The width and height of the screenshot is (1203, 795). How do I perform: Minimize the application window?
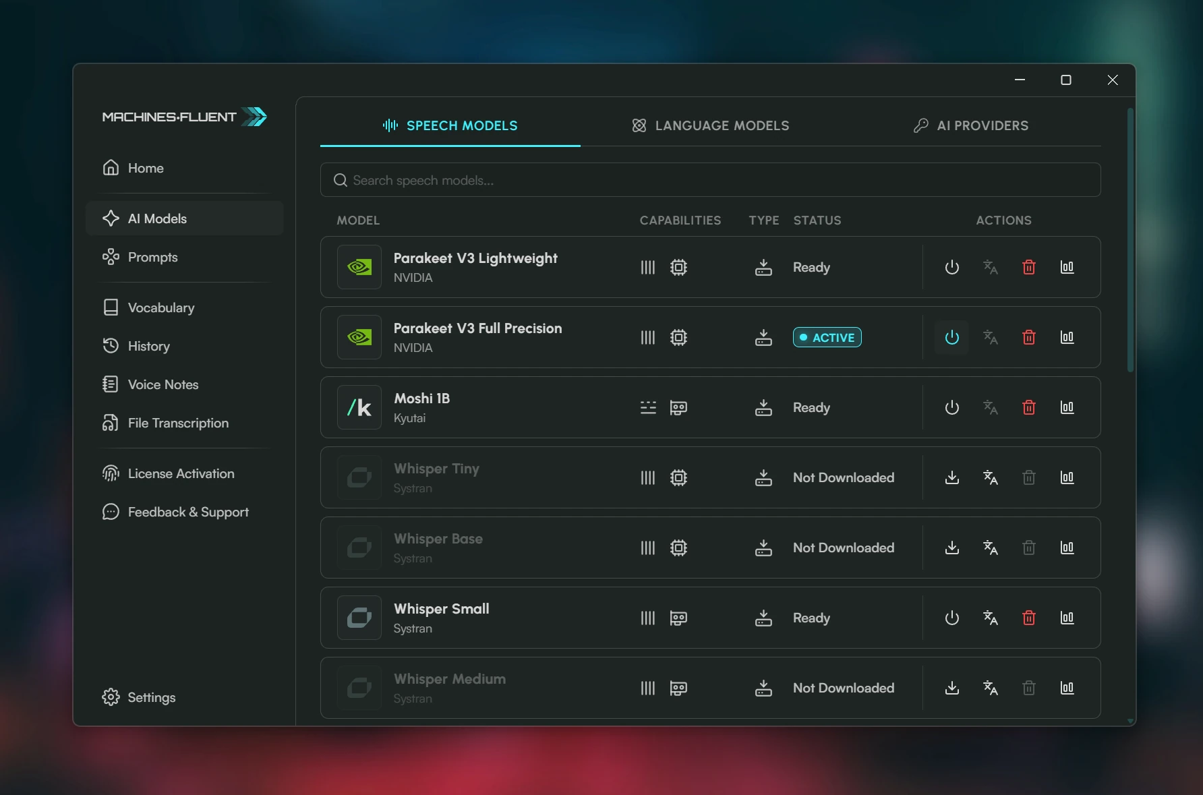click(x=1020, y=80)
